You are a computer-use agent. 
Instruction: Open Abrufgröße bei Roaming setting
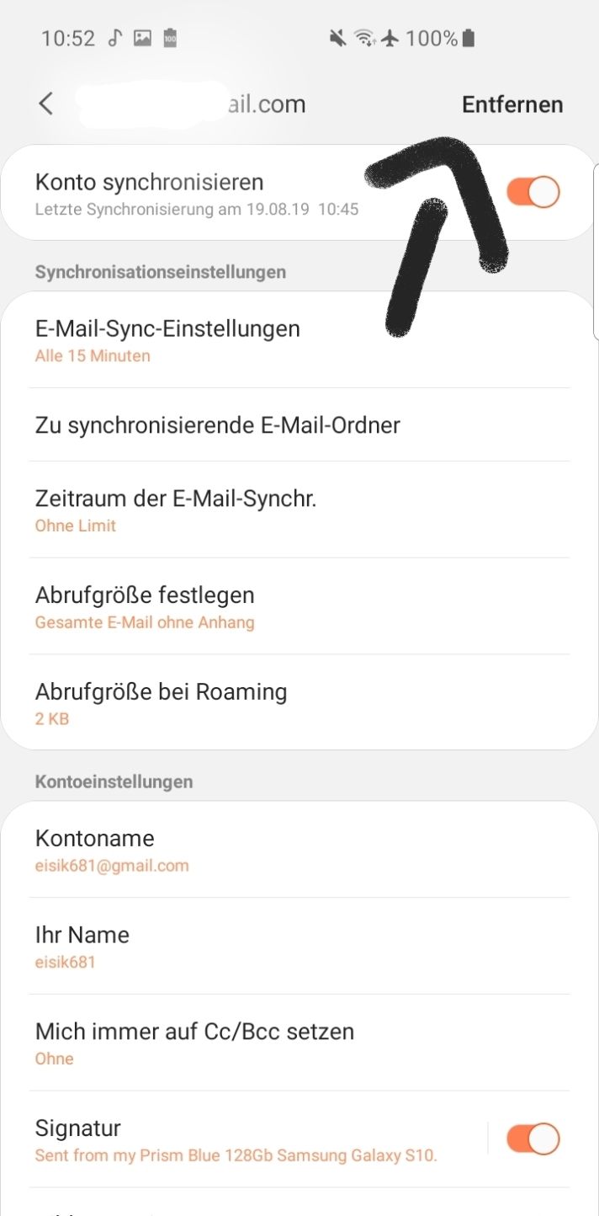pos(299,702)
